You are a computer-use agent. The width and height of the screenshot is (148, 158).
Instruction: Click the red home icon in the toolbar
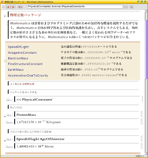[20, 7]
